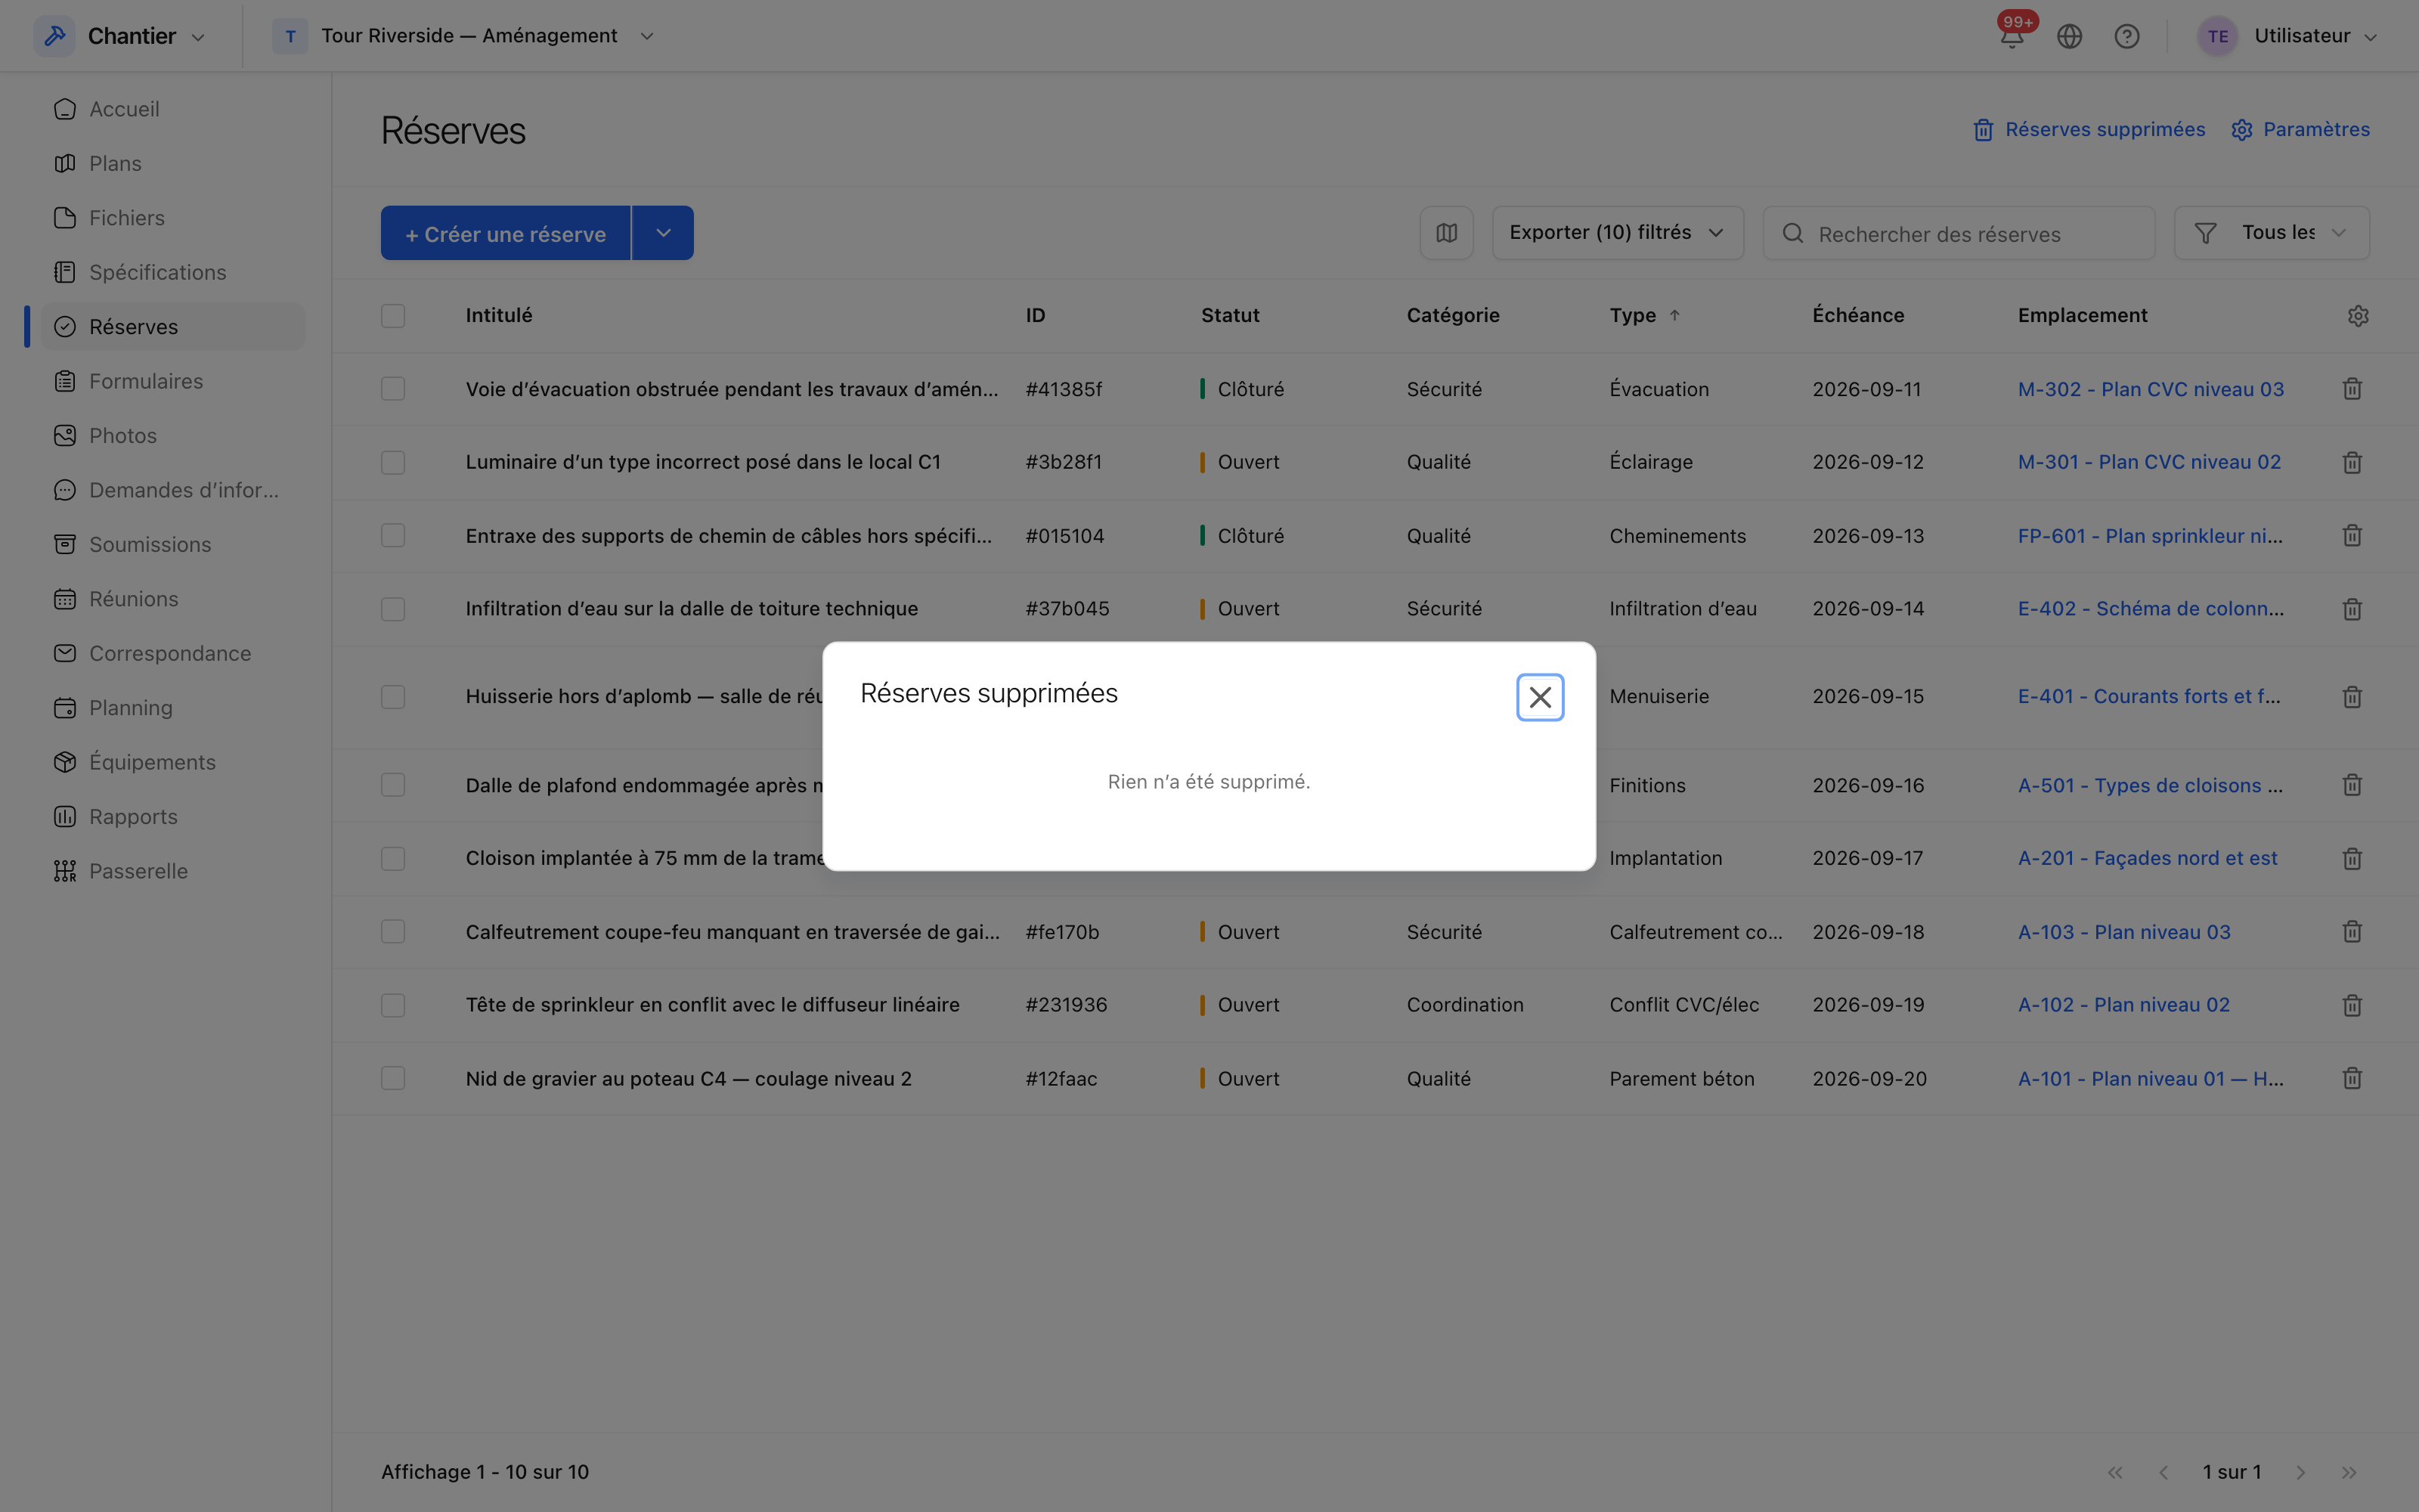Expand the Chantier app switcher dropdown

coord(198,37)
